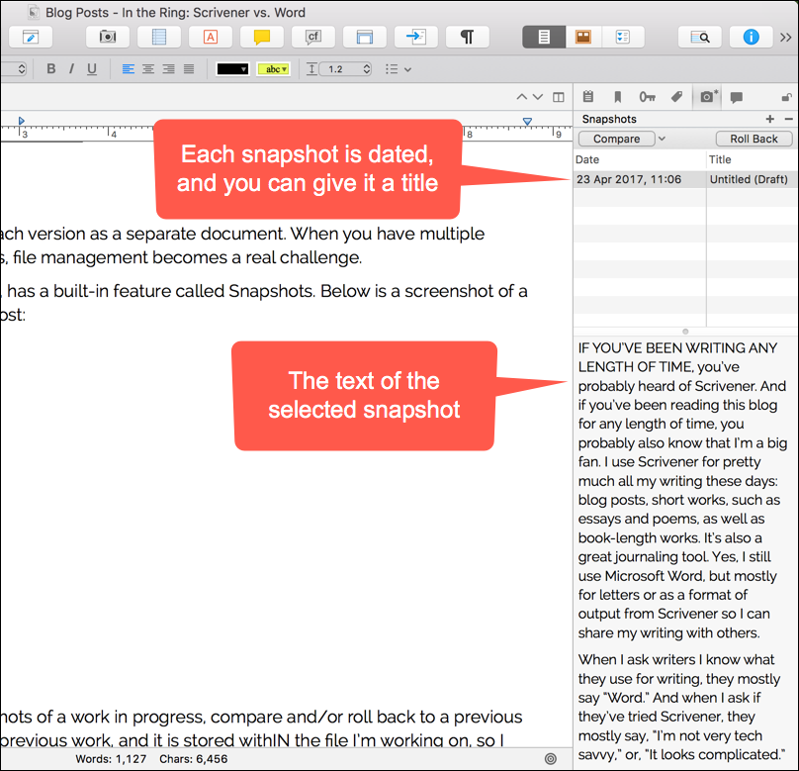Image resolution: width=799 pixels, height=771 pixels.
Task: Open the 1.2 line spacing dropdown
Action: click(346, 69)
